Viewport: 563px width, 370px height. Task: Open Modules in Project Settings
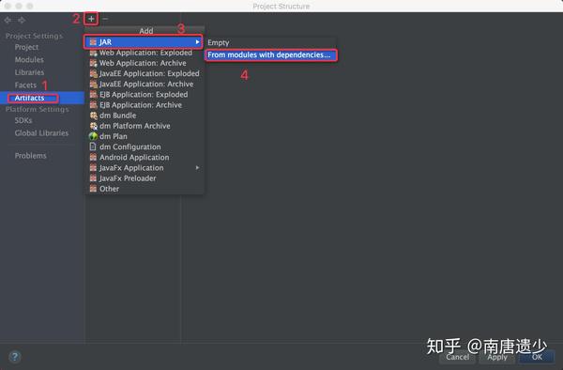(x=29, y=59)
